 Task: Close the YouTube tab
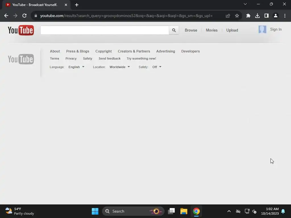[x=66, y=5]
